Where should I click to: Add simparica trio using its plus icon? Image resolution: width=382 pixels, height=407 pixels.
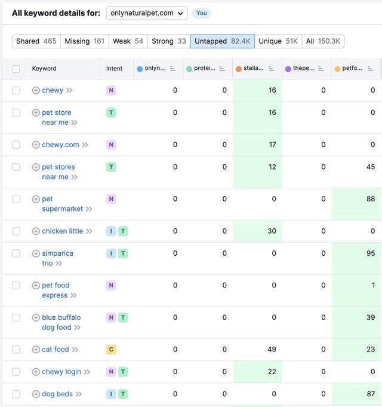pos(36,253)
